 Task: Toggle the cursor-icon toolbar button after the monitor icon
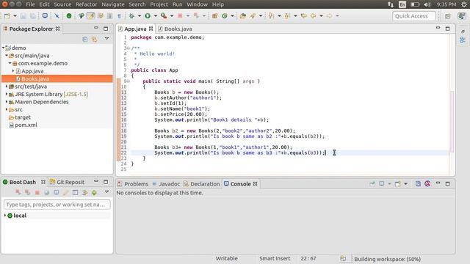(x=57, y=16)
